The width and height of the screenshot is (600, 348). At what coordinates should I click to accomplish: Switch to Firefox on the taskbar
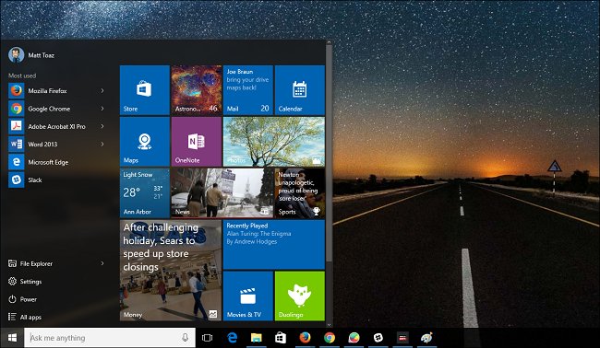point(305,338)
